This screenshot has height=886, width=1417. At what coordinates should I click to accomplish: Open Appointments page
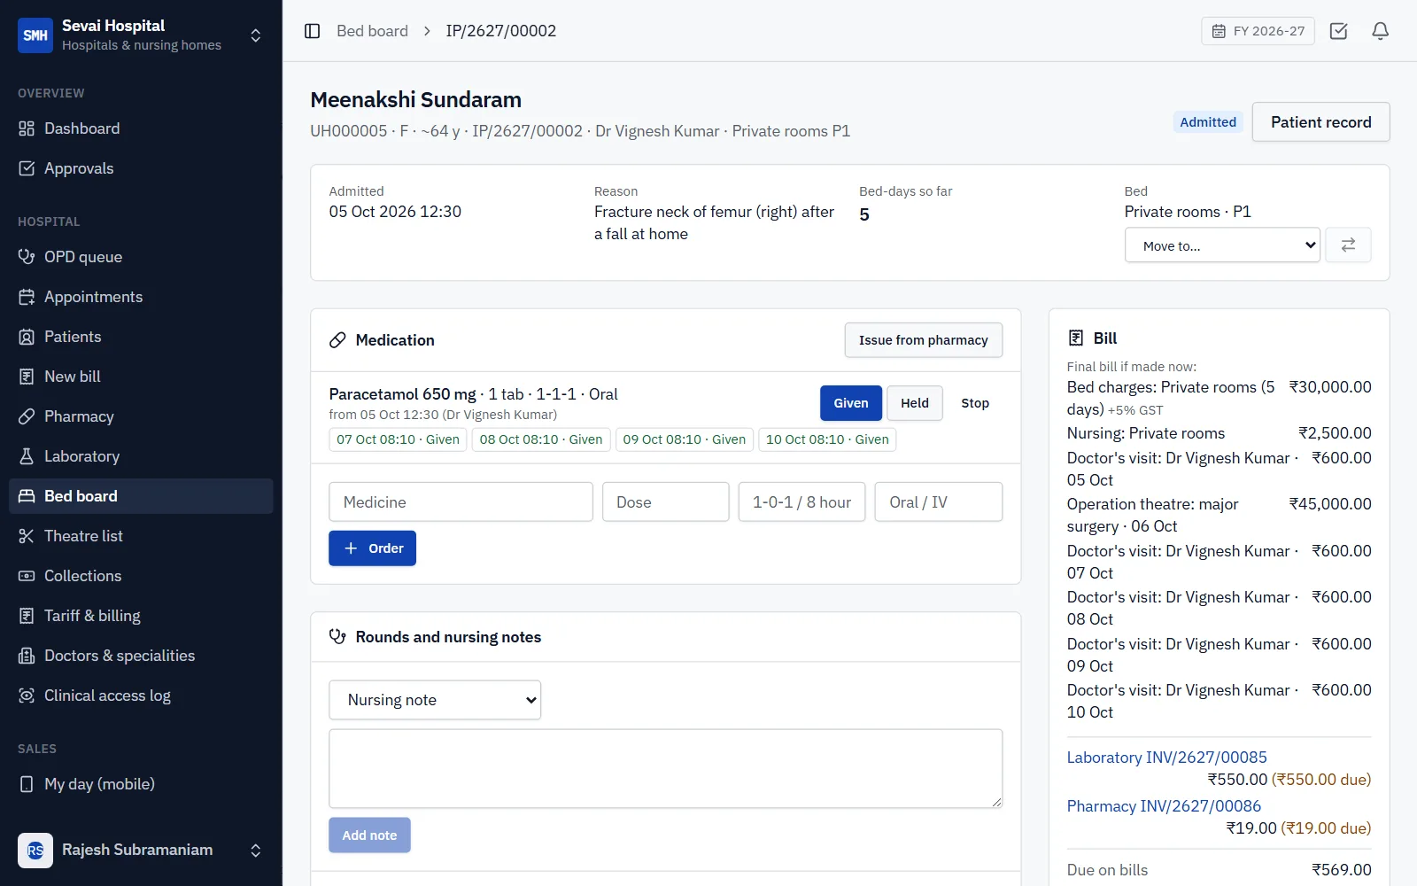pyautogui.click(x=141, y=297)
